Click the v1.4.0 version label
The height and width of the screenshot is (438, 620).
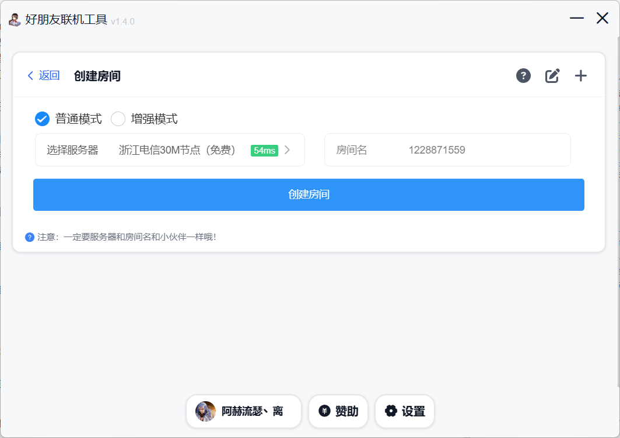tap(122, 22)
